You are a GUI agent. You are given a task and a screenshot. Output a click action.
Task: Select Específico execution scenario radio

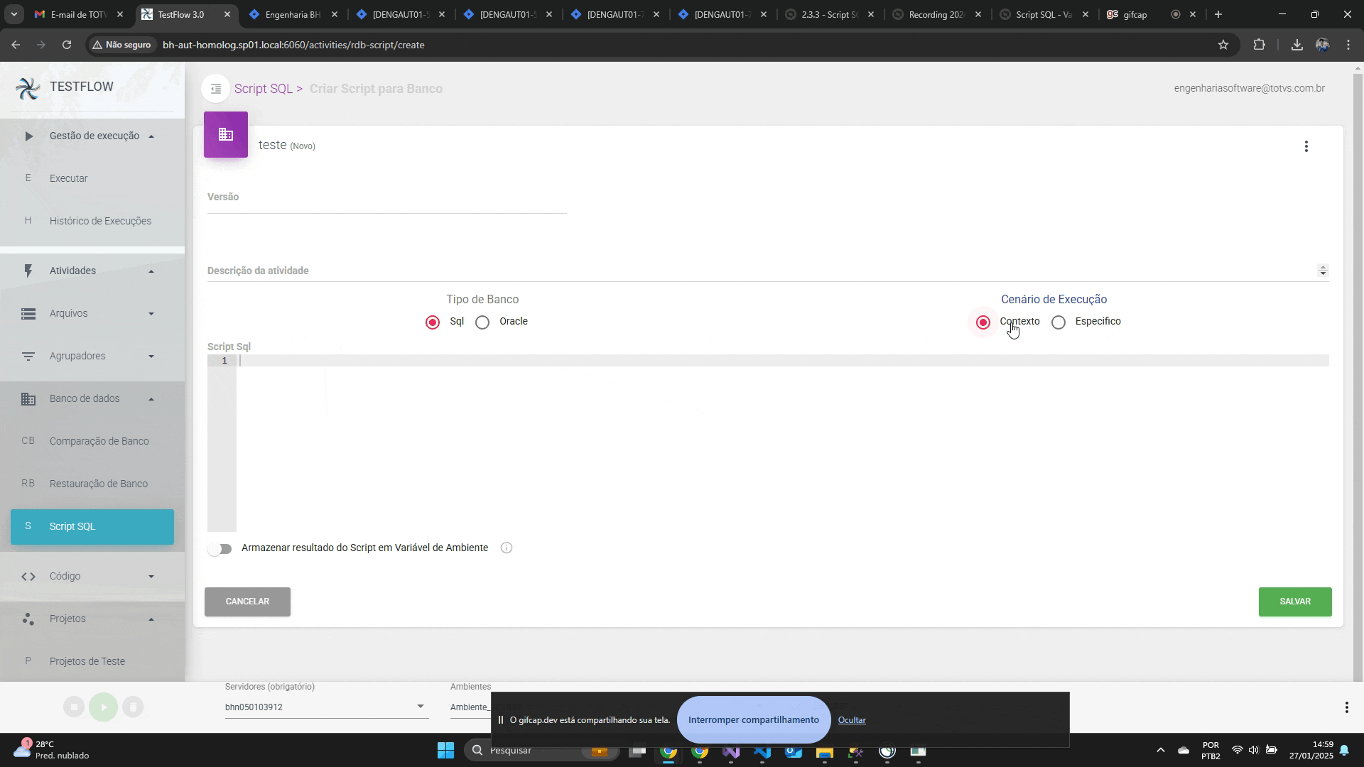1059,322
